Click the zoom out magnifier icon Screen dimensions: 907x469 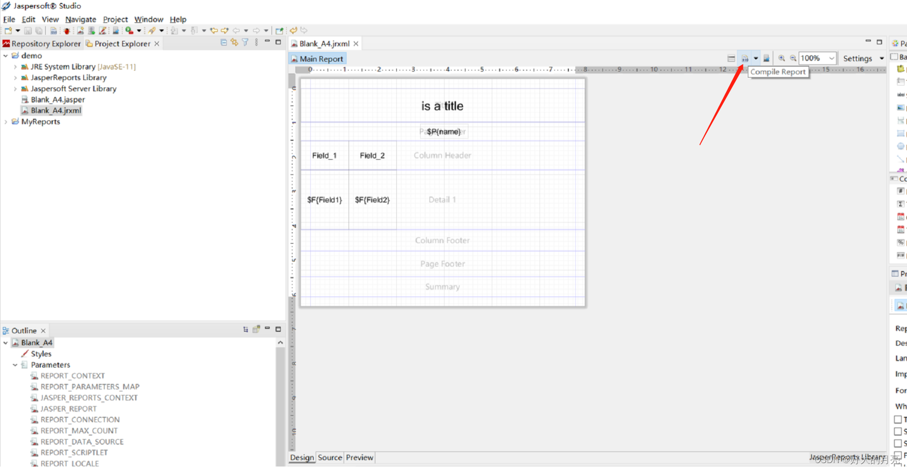pyautogui.click(x=793, y=58)
